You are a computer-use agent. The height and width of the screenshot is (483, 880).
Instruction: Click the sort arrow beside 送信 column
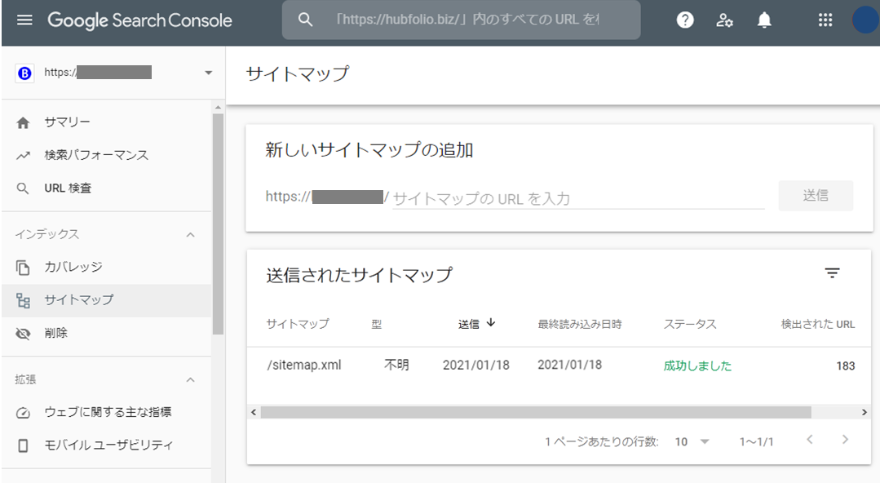491,323
